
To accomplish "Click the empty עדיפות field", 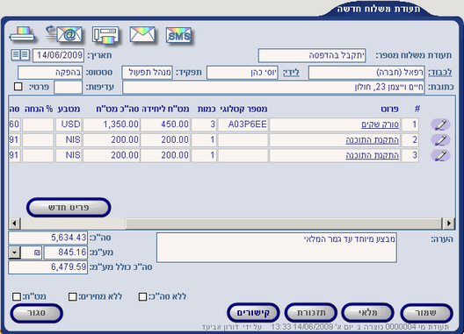I will 68,88.
